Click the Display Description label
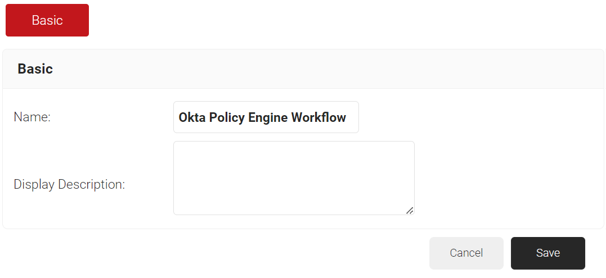The image size is (606, 278). (x=69, y=184)
